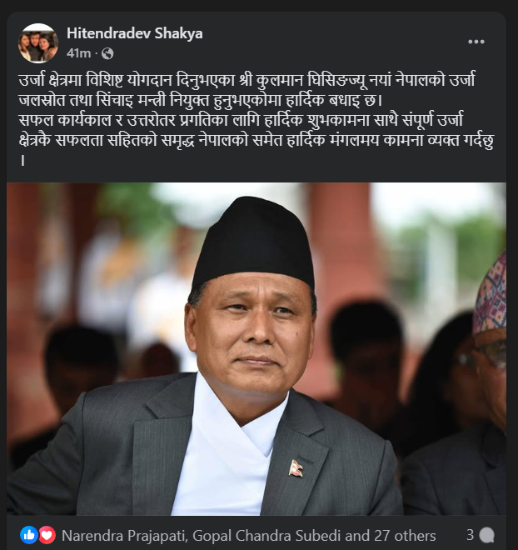Viewport: 518px width, 550px height.
Task: Click the blue thumbs-up reaction icon
Action: pyautogui.click(x=29, y=535)
